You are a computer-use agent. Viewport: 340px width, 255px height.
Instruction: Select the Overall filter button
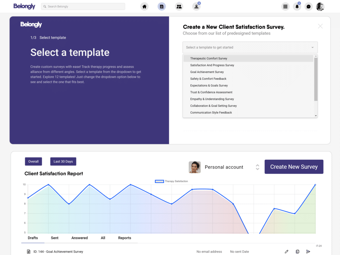[34, 162]
